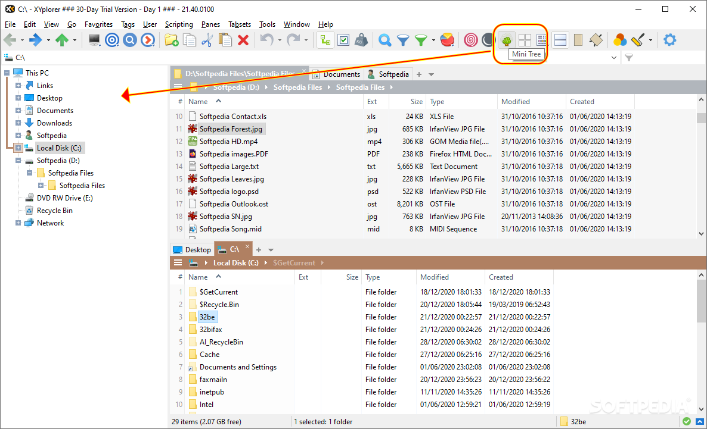
Task: Toggle the green Live Filter funnel
Action: [421, 40]
